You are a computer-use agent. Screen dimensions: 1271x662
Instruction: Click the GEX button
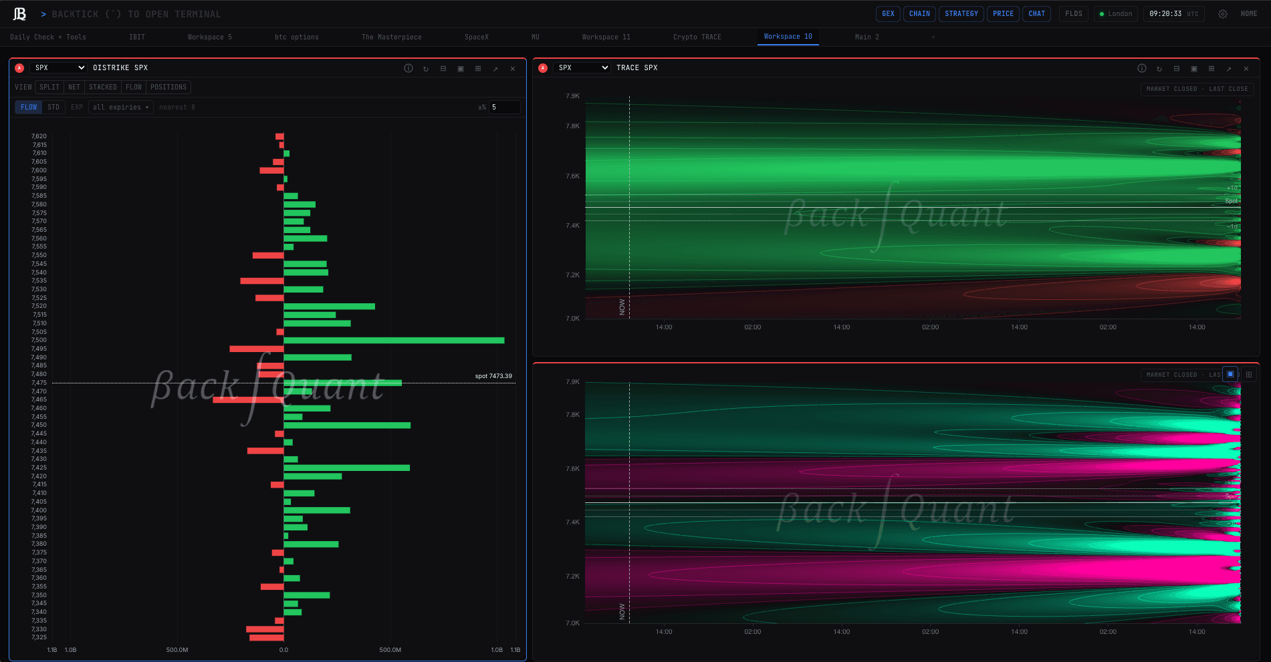[x=888, y=14]
